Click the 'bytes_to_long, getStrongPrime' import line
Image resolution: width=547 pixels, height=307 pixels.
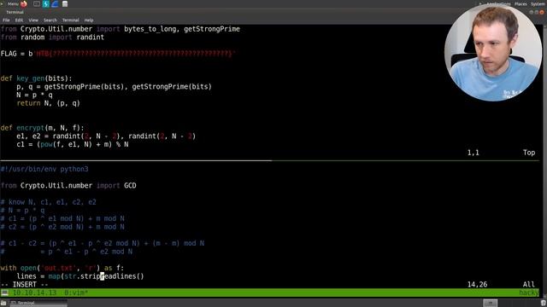pyautogui.click(x=121, y=29)
